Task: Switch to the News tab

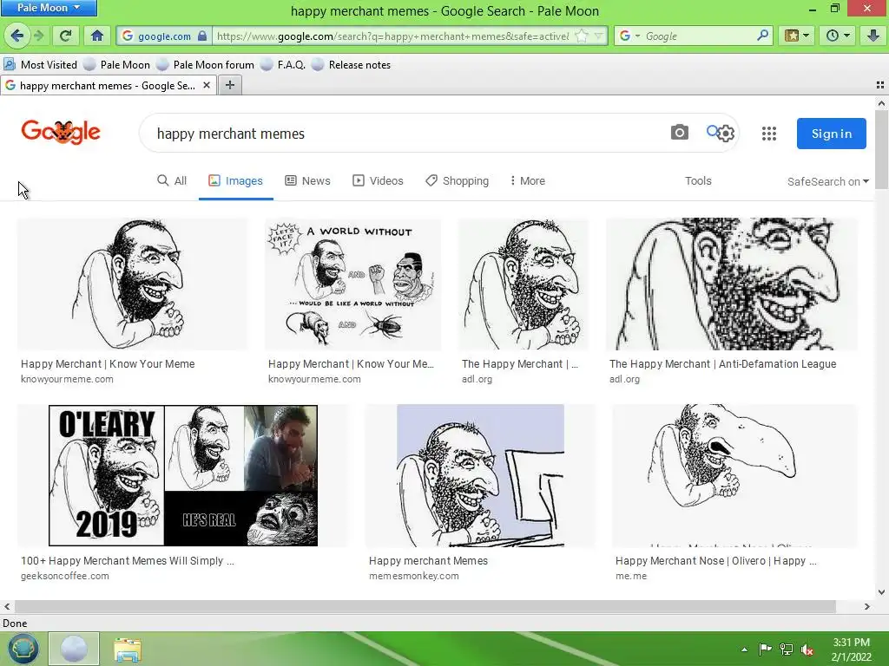Action: (308, 180)
